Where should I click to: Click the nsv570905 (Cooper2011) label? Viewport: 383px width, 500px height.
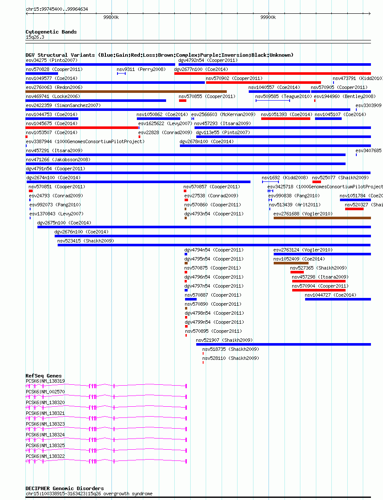point(339,87)
